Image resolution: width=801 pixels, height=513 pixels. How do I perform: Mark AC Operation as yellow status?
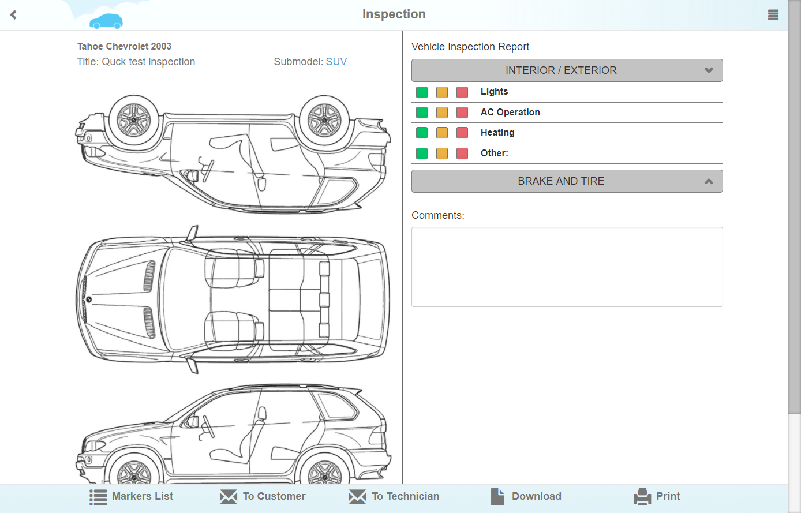[442, 113]
